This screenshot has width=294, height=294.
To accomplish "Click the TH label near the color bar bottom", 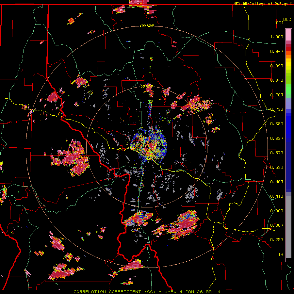I will [x=281, y=254].
